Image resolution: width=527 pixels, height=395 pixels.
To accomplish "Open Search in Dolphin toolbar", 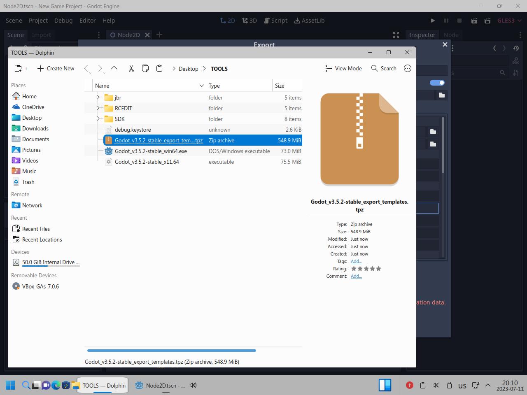I will [384, 68].
